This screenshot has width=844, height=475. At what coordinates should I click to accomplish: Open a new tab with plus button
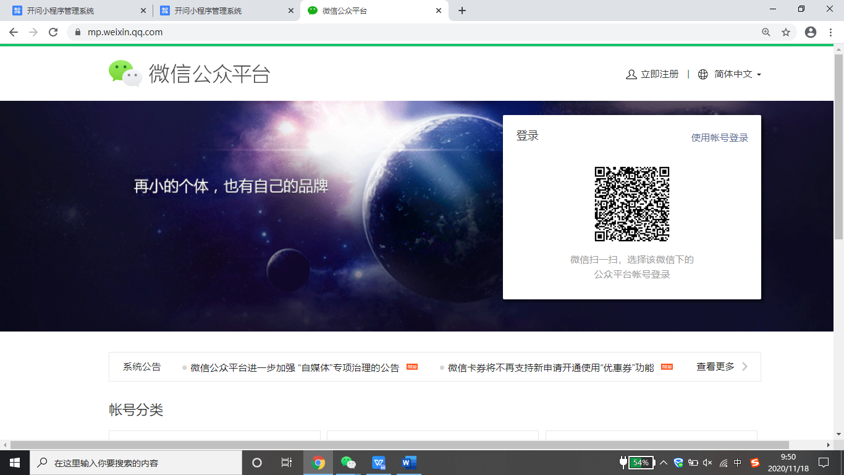coord(462,11)
